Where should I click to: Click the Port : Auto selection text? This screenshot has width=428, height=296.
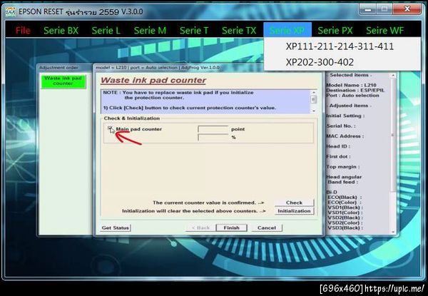point(352,96)
